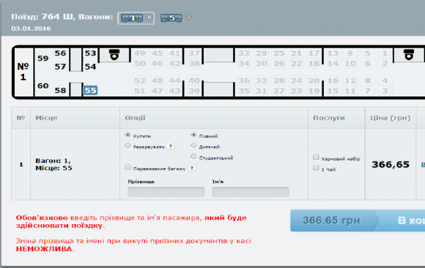Screen dimensions: 425x268
Task: Pick seat 57 on the wagon map
Action: 60,66
